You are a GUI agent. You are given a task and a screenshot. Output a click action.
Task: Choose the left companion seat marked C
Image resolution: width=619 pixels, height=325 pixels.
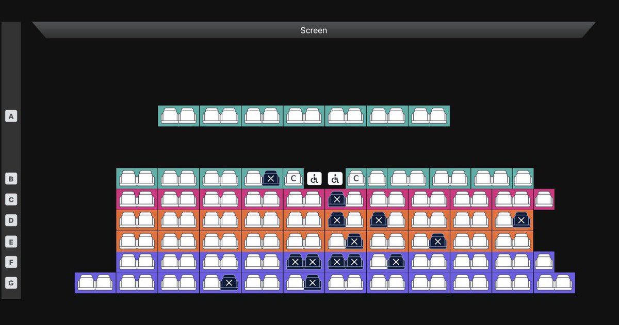(x=294, y=179)
